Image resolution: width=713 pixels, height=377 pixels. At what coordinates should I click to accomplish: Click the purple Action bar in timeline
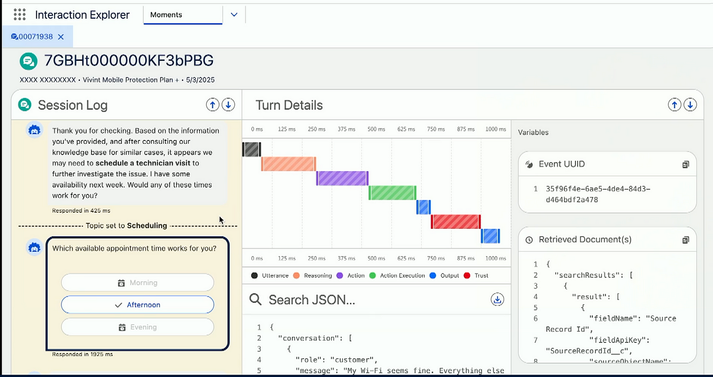pos(342,178)
